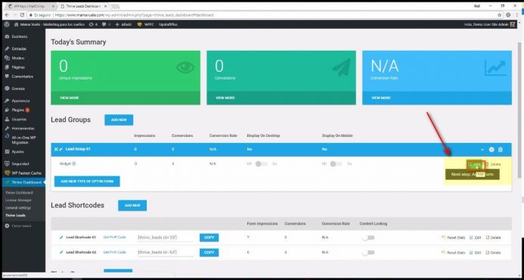Reset Stats for Lead Shortcode 01
The width and height of the screenshot is (524, 280).
tap(453, 238)
